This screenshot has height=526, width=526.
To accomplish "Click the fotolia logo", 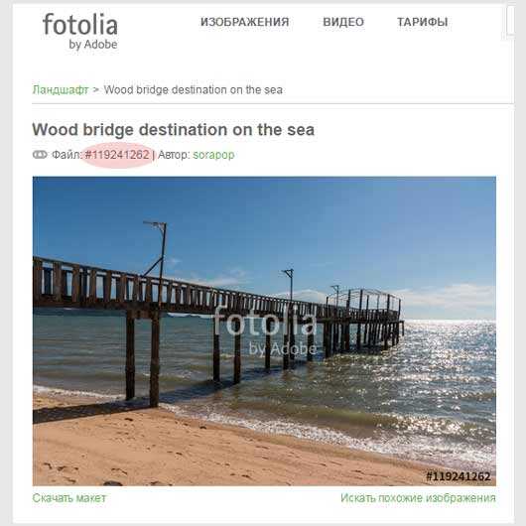I will click(80, 31).
